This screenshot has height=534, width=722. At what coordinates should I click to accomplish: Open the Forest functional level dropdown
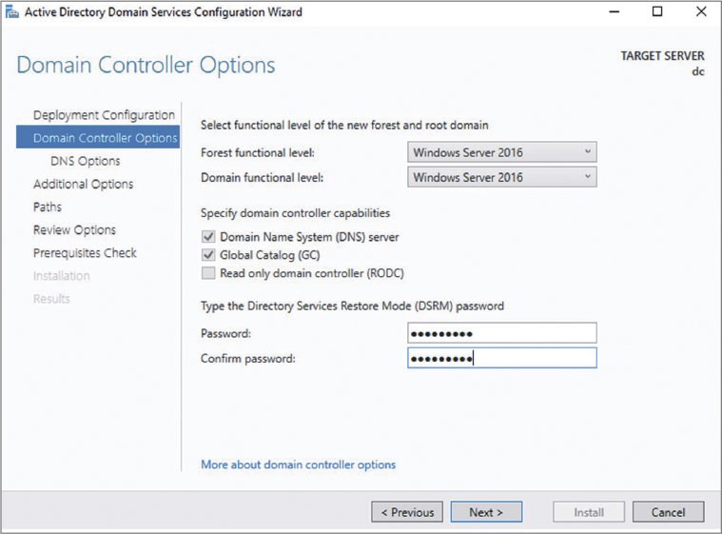click(x=501, y=152)
